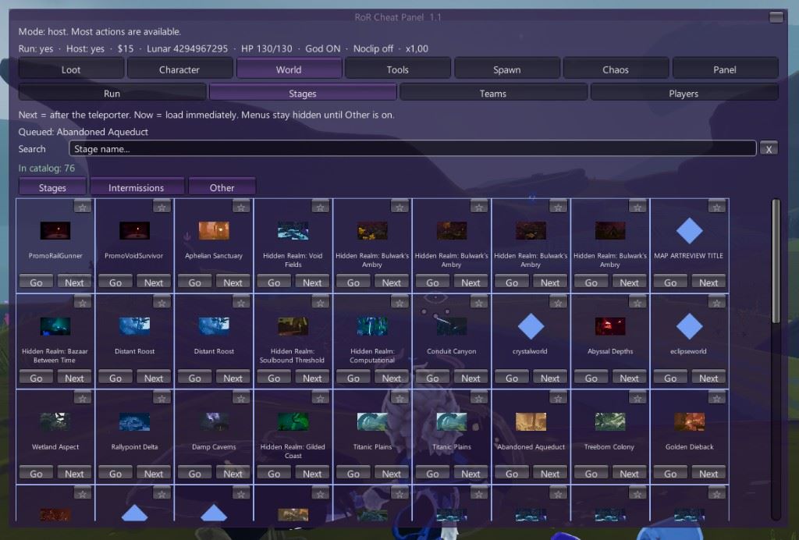
Task: Go to the Spawn tab
Action: (506, 69)
